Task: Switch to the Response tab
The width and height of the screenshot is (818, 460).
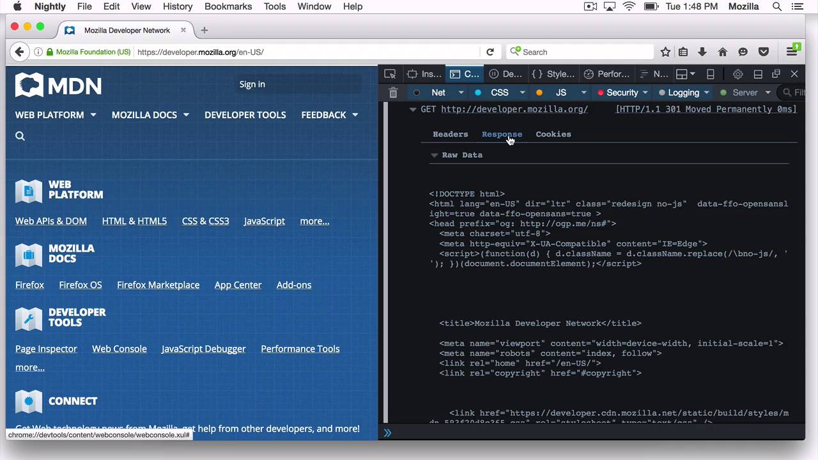Action: (502, 134)
